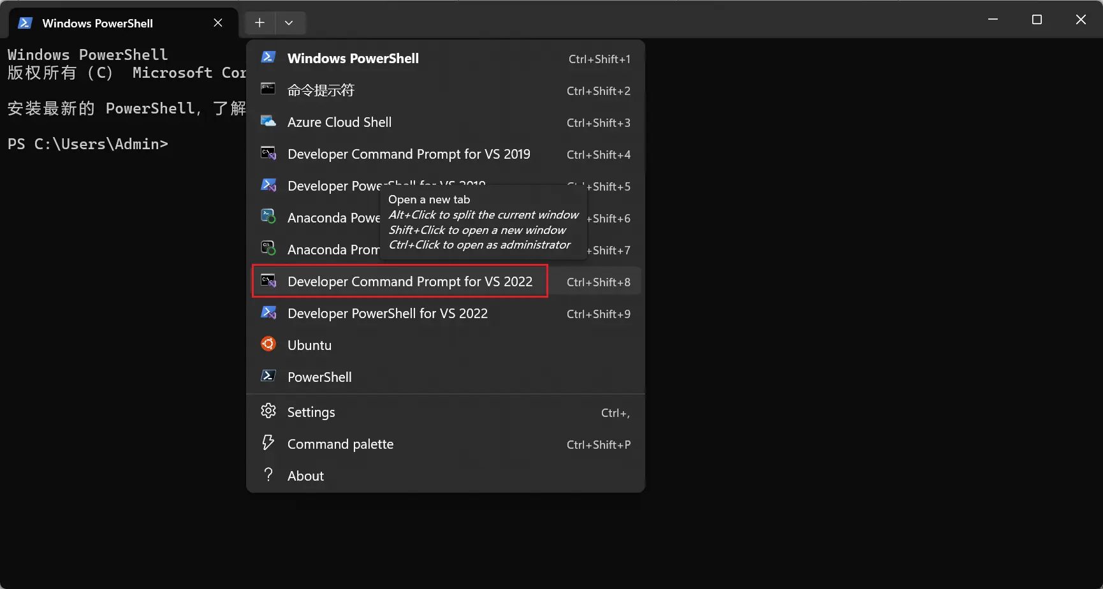The height and width of the screenshot is (589, 1103).
Task: Open Developer Command Prompt for VS 2022
Action: click(445, 282)
